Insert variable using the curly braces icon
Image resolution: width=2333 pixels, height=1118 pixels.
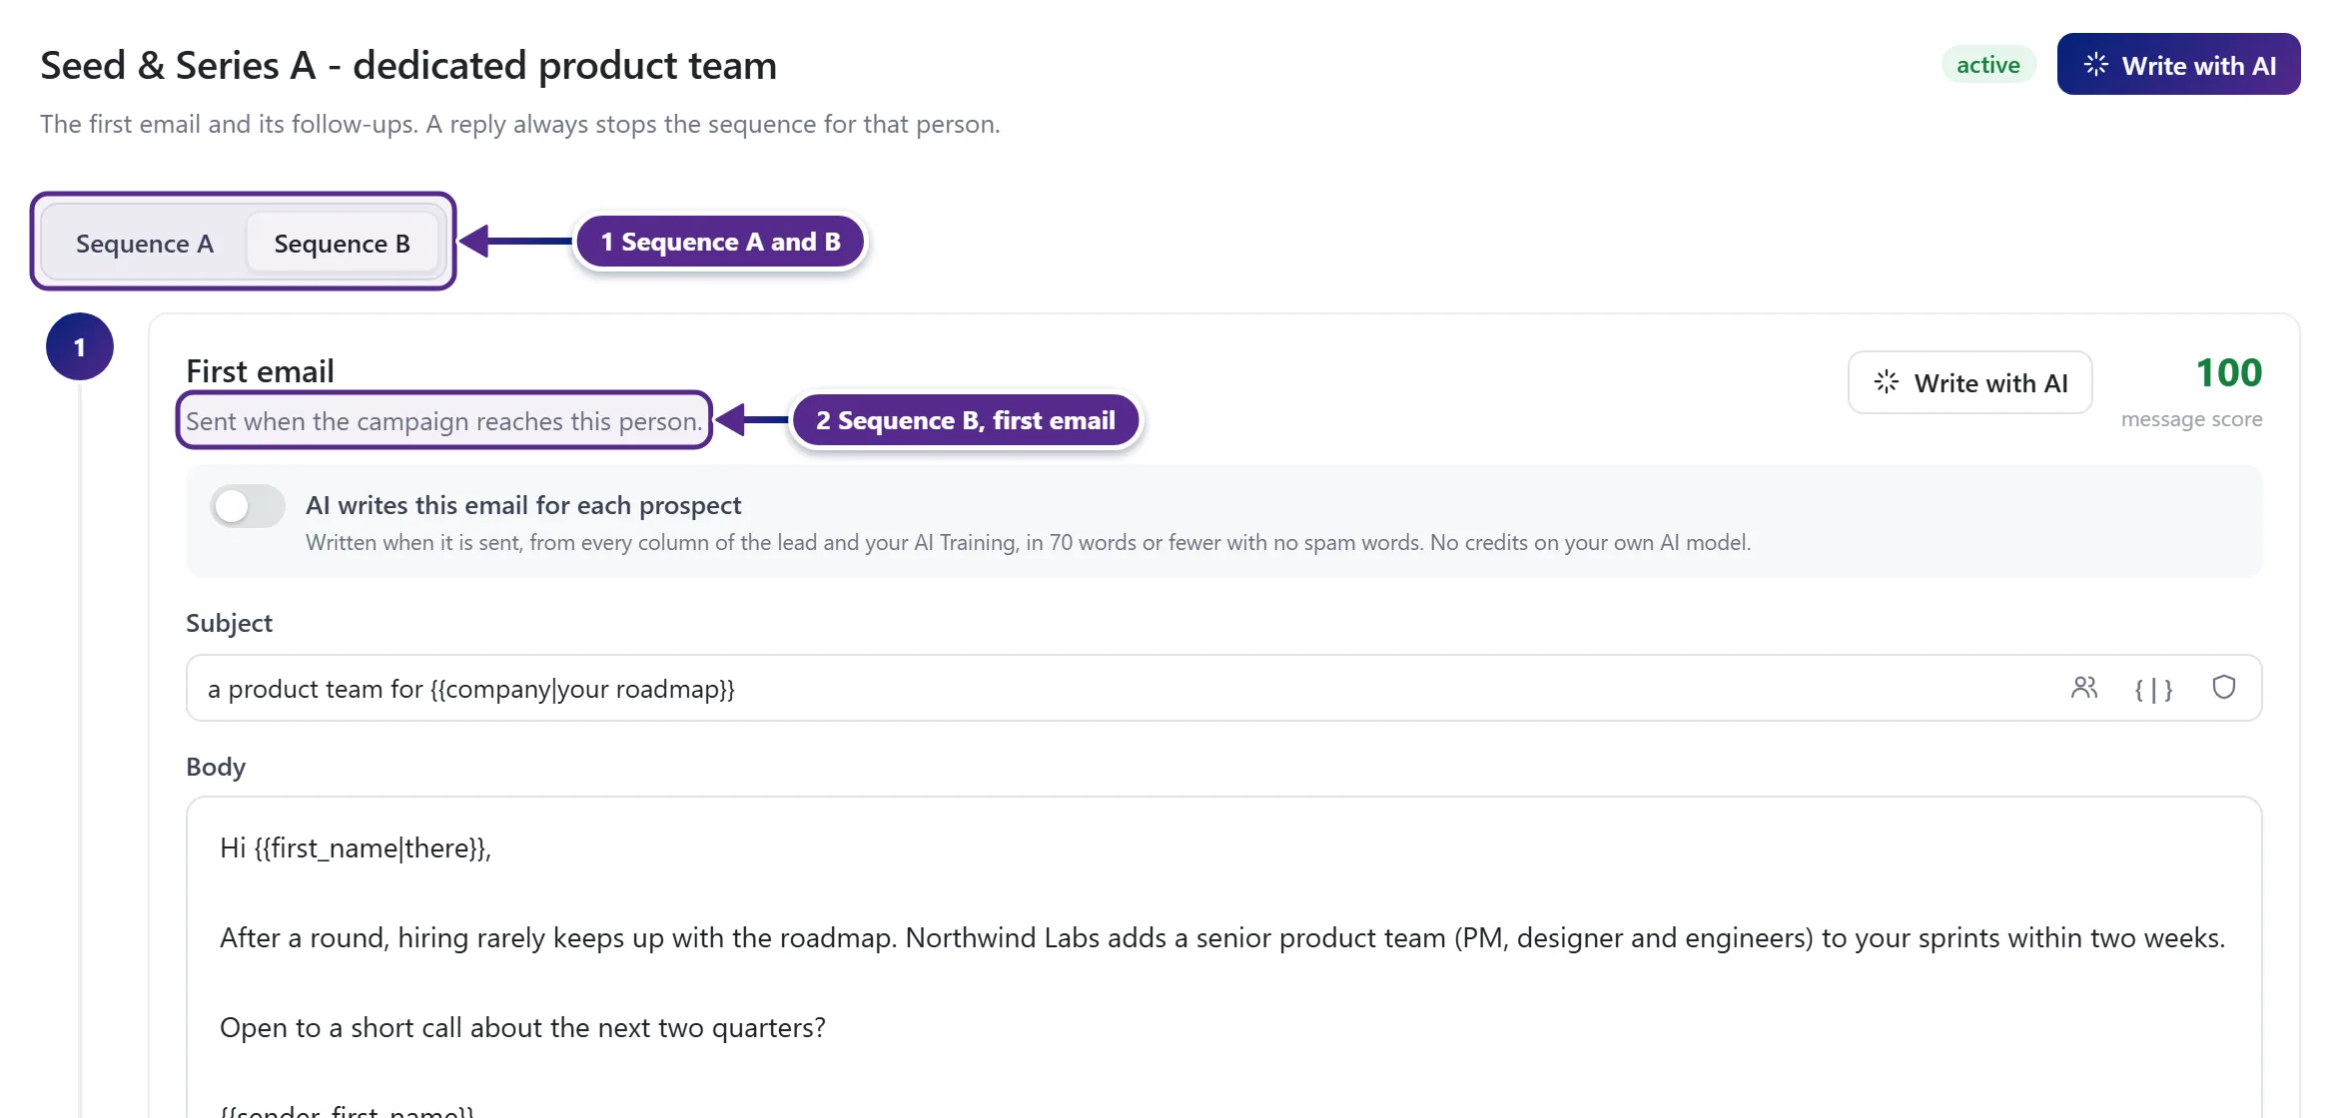tap(2153, 689)
